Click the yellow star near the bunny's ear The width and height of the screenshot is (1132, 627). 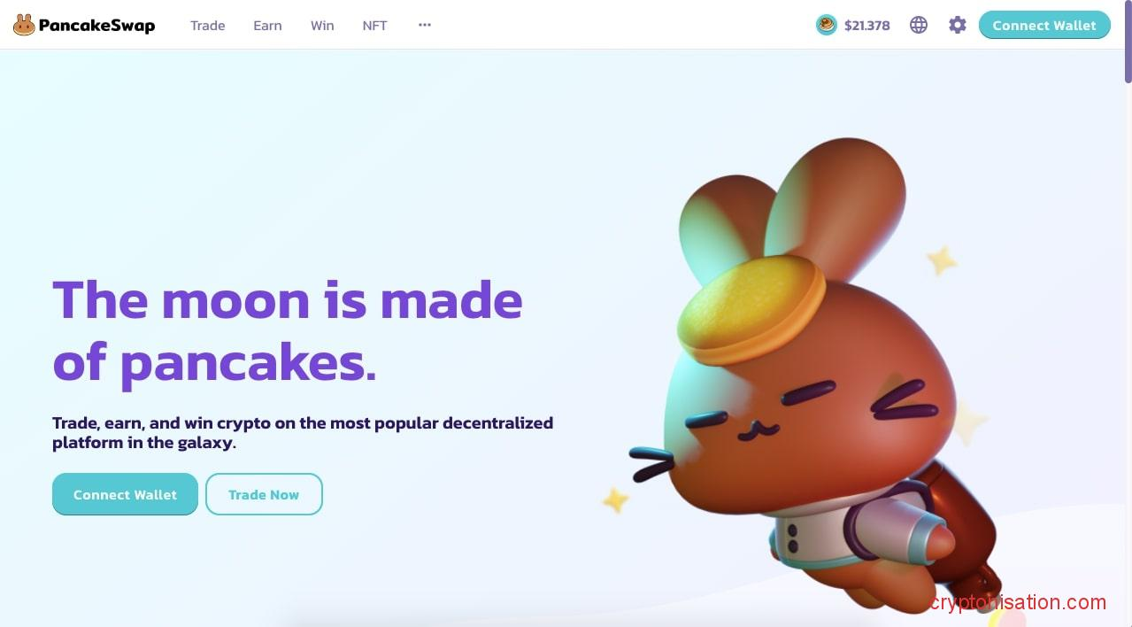942,259
